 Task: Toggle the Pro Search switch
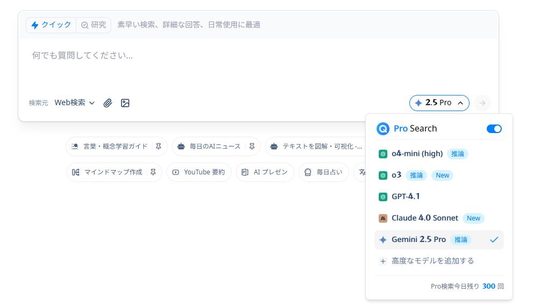pos(494,129)
